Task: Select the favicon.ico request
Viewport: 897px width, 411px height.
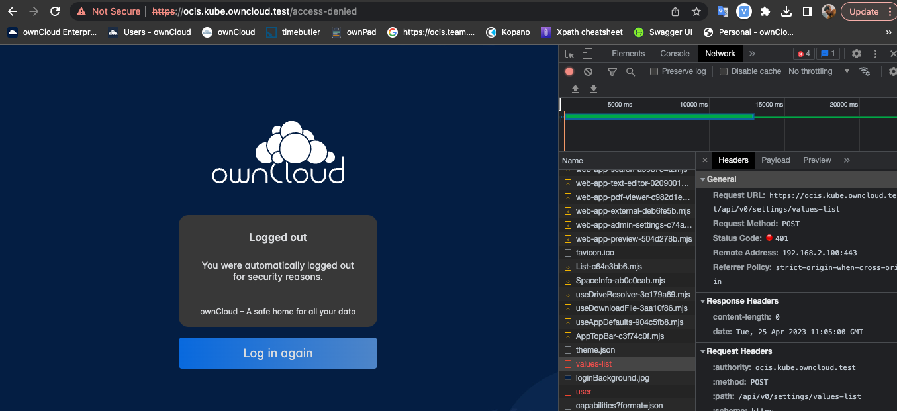Action: coord(627,253)
